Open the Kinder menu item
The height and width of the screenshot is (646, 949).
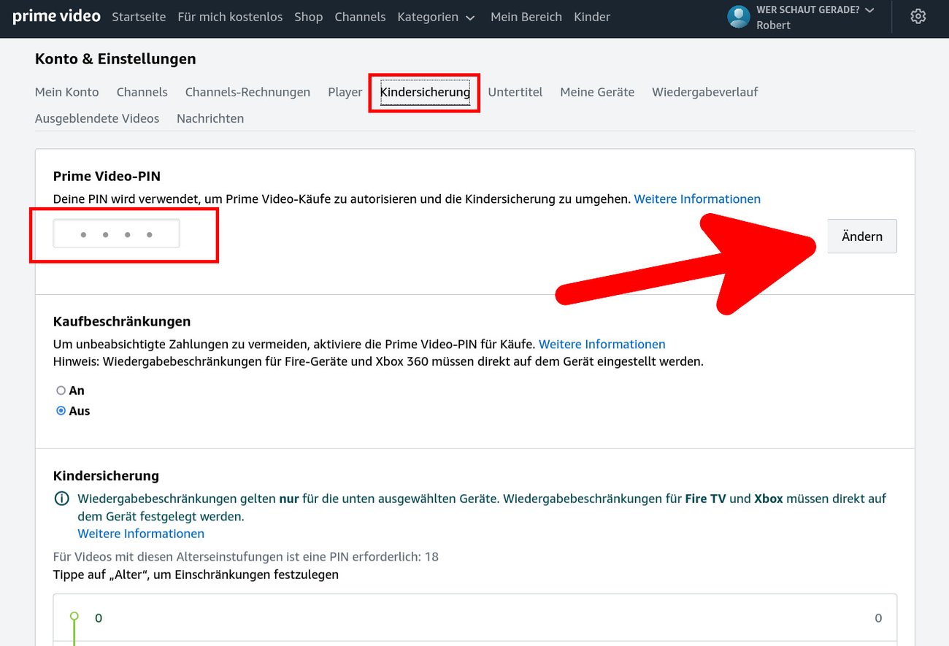pos(591,17)
